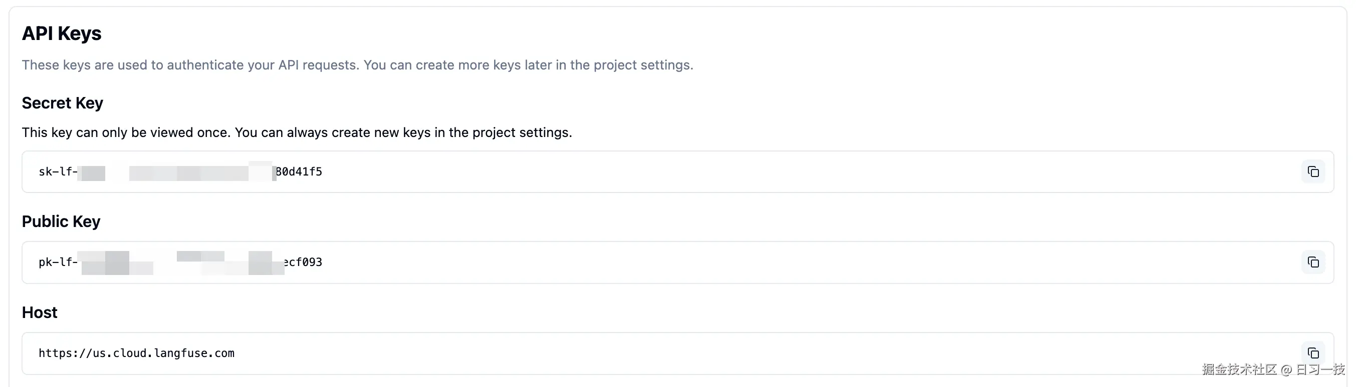
Task: Copy the https://us.cloud.langfuse.com host address
Action: (x=1313, y=353)
